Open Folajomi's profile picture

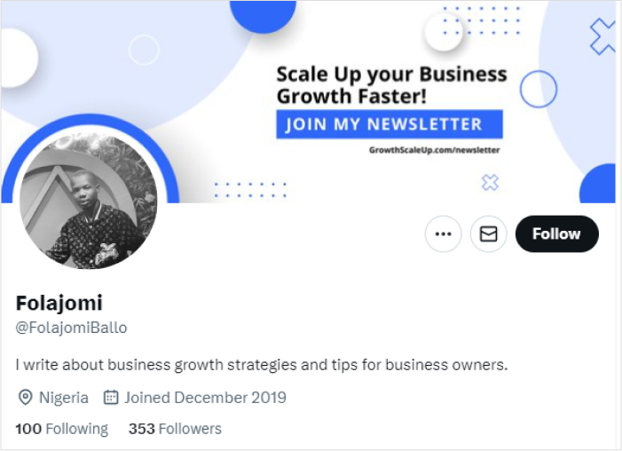[89, 200]
